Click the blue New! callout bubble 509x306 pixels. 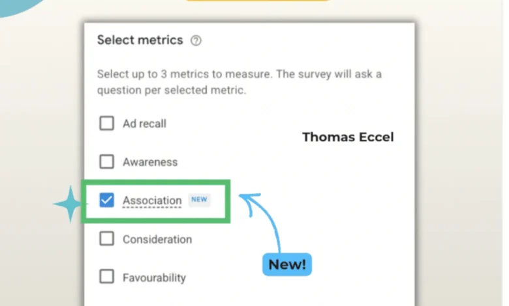pyautogui.click(x=288, y=265)
